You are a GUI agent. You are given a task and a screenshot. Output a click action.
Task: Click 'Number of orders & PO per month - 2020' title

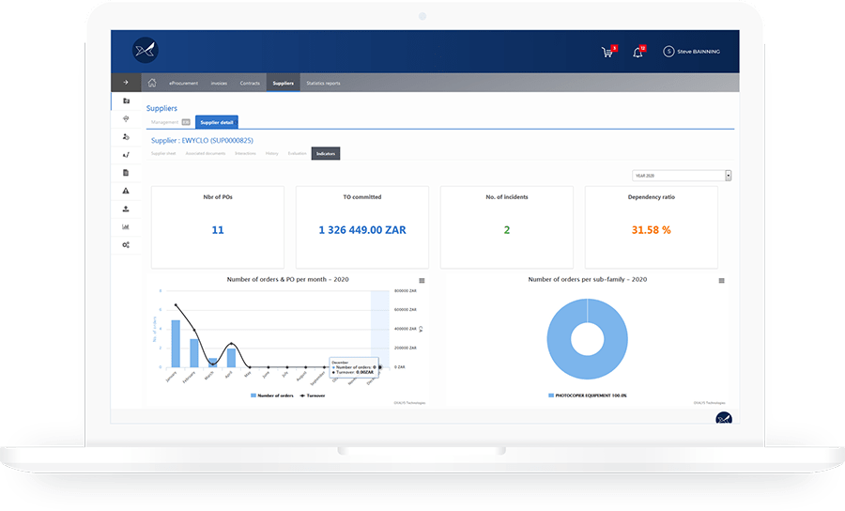[x=288, y=280]
